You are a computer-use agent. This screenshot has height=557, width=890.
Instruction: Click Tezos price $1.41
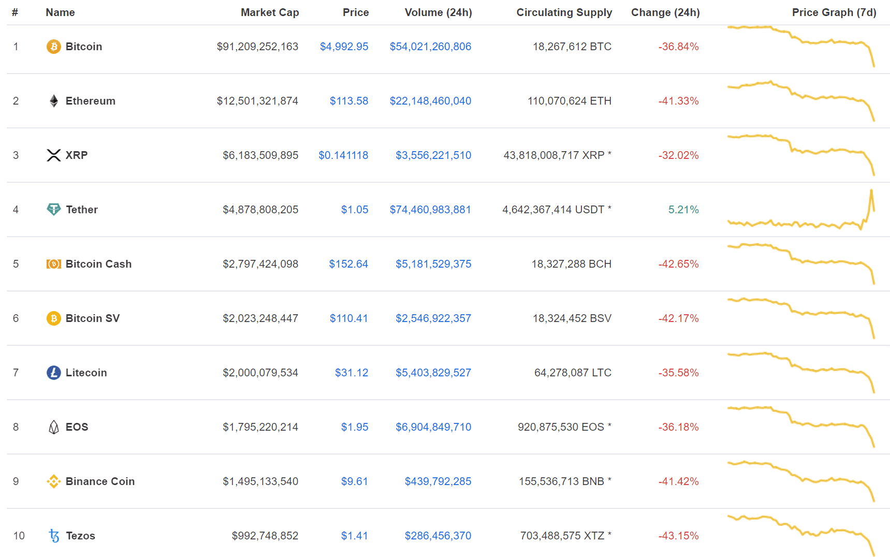pyautogui.click(x=355, y=536)
